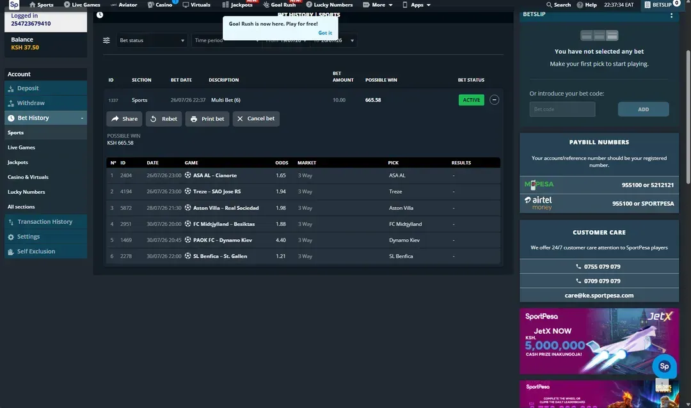The image size is (691, 408).
Task: Select Live Games under Bet History
Action: (21, 148)
